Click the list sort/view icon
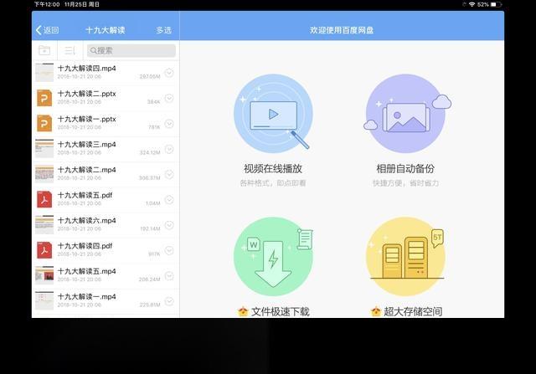This screenshot has height=374, width=536. pos(70,50)
